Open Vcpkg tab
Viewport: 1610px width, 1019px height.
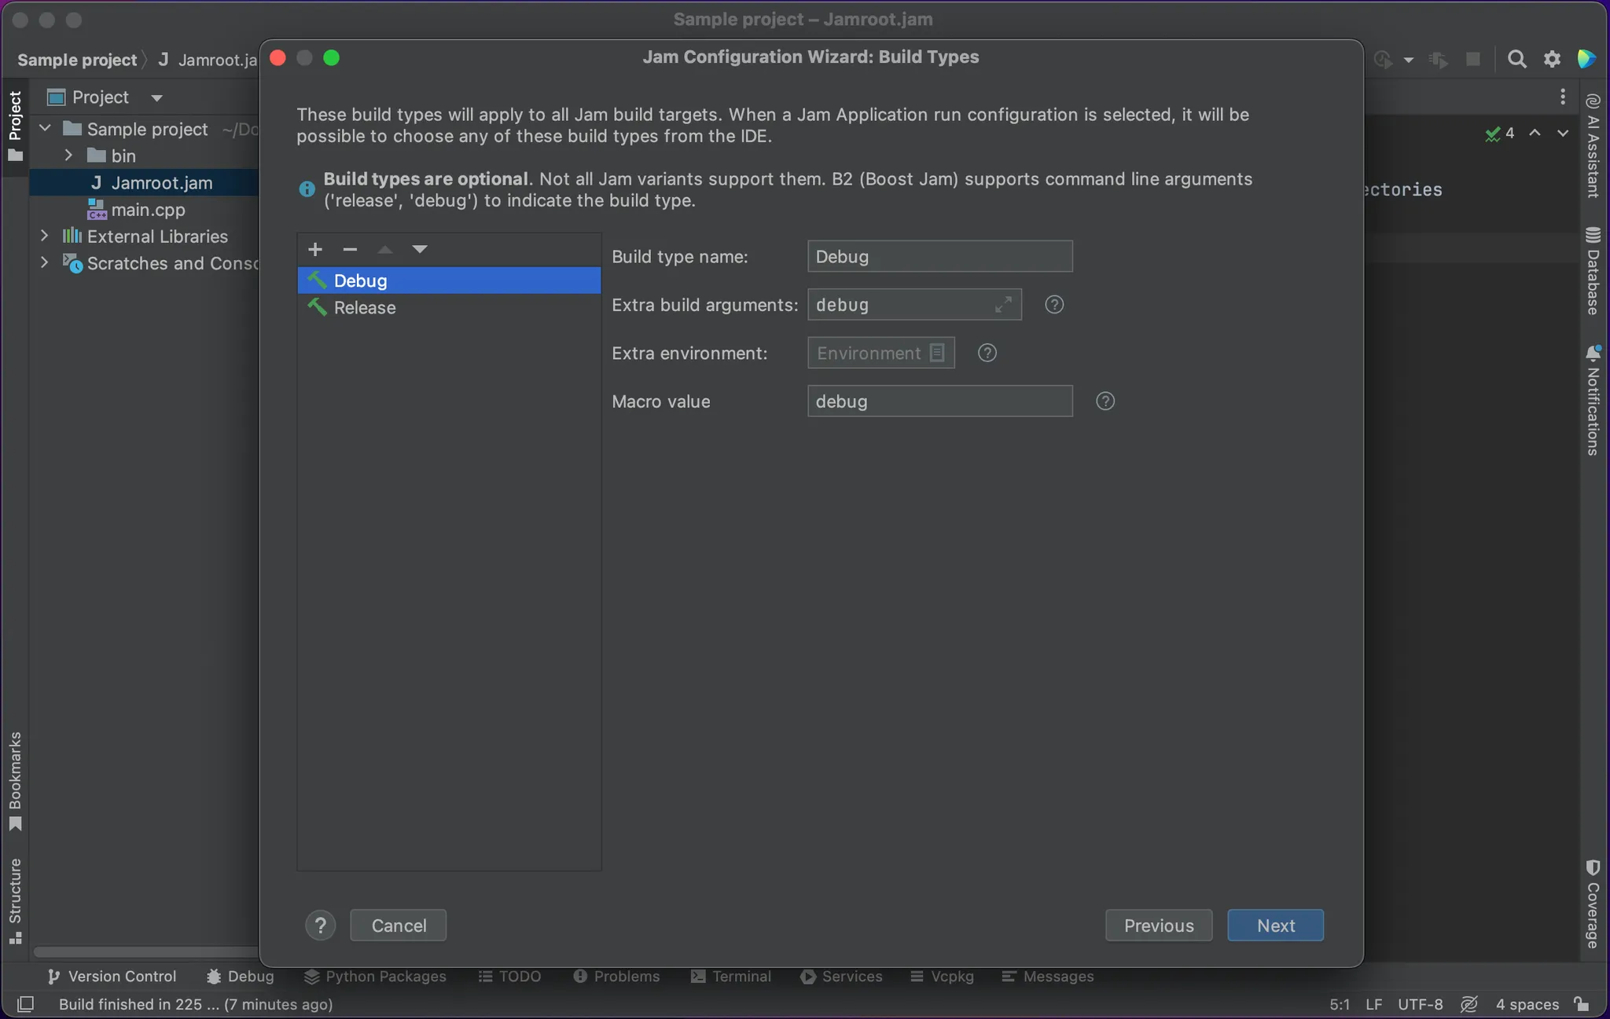(942, 976)
